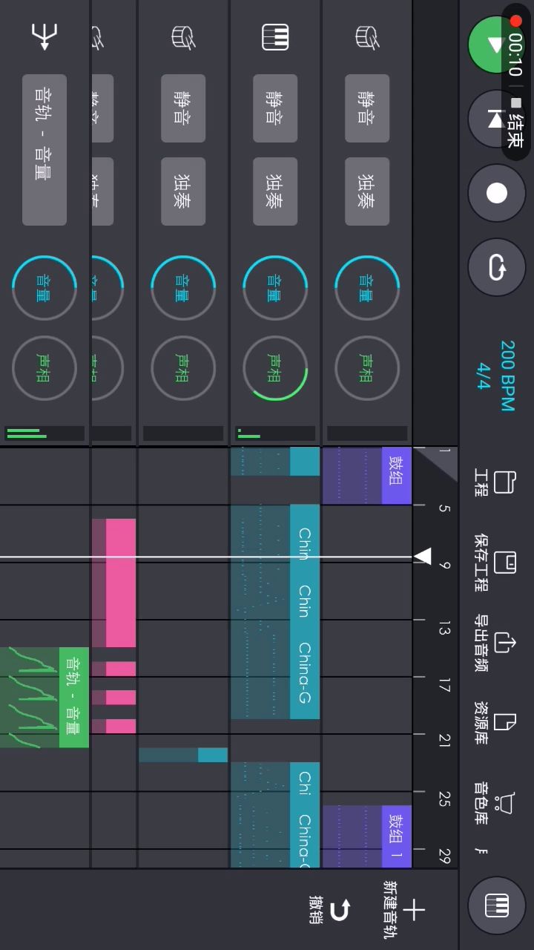Select the small teal clip near bar 22
Screen dimensions: 534x950
click(x=183, y=755)
